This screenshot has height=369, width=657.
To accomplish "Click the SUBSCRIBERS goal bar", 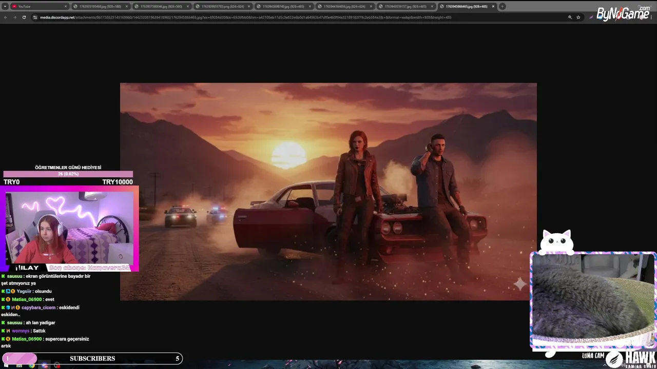I will point(92,358).
